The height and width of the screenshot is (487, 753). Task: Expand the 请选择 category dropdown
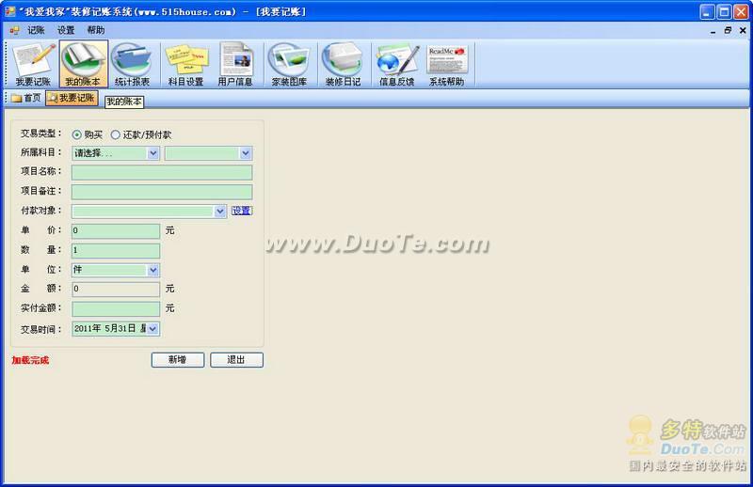click(x=152, y=153)
